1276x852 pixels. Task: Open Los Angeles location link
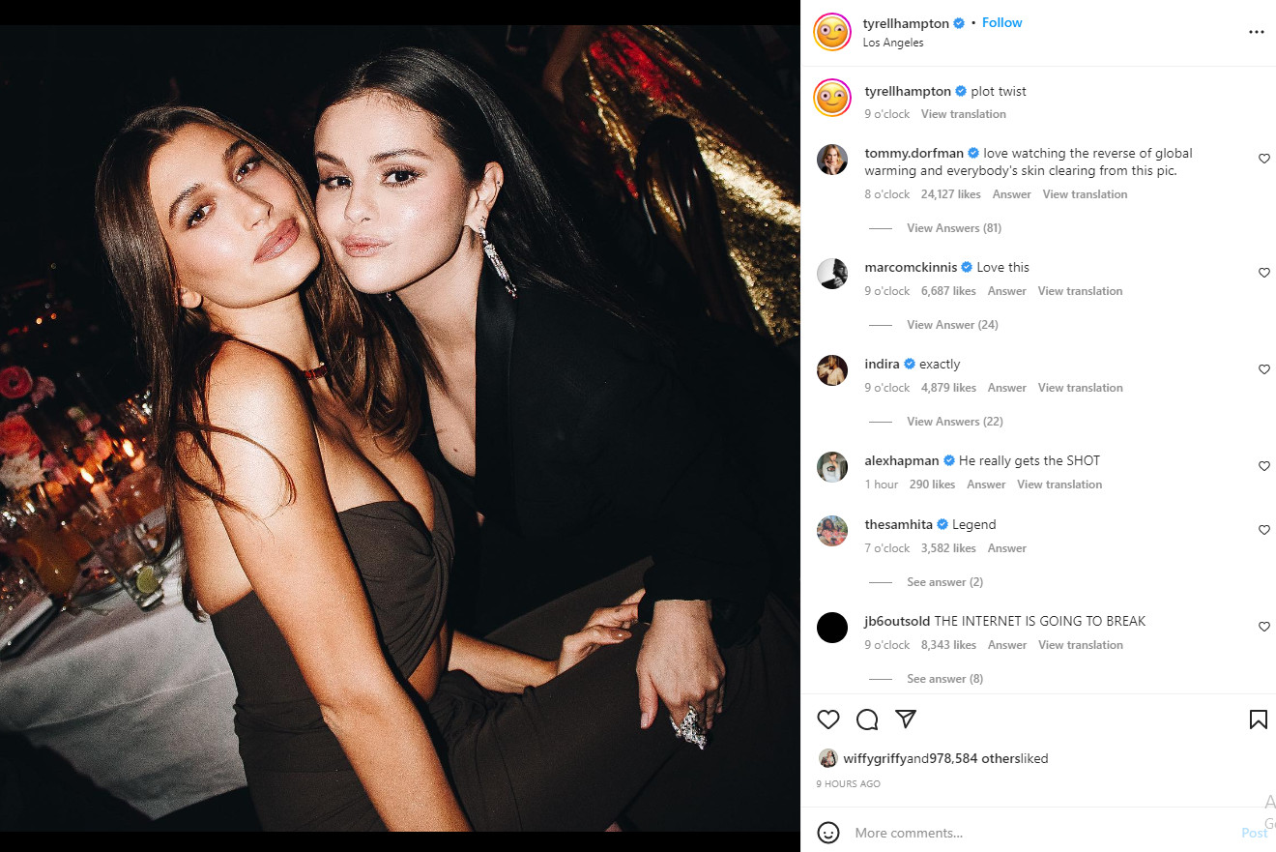893,43
